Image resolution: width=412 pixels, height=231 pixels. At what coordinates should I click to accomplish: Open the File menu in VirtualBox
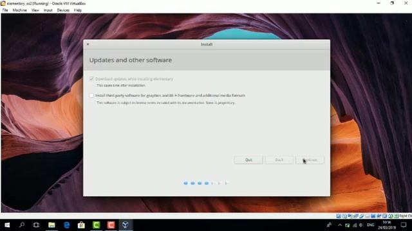pos(5,10)
